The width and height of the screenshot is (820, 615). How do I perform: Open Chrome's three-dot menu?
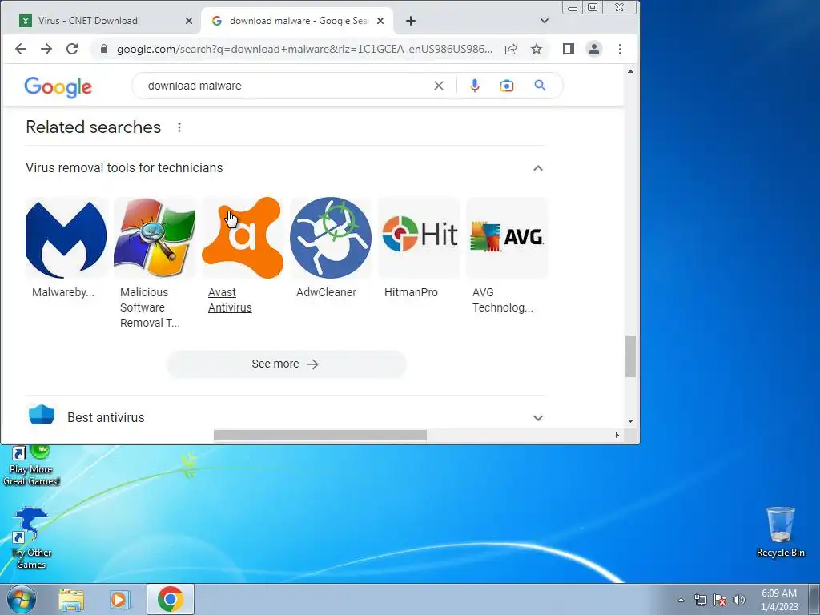[621, 49]
